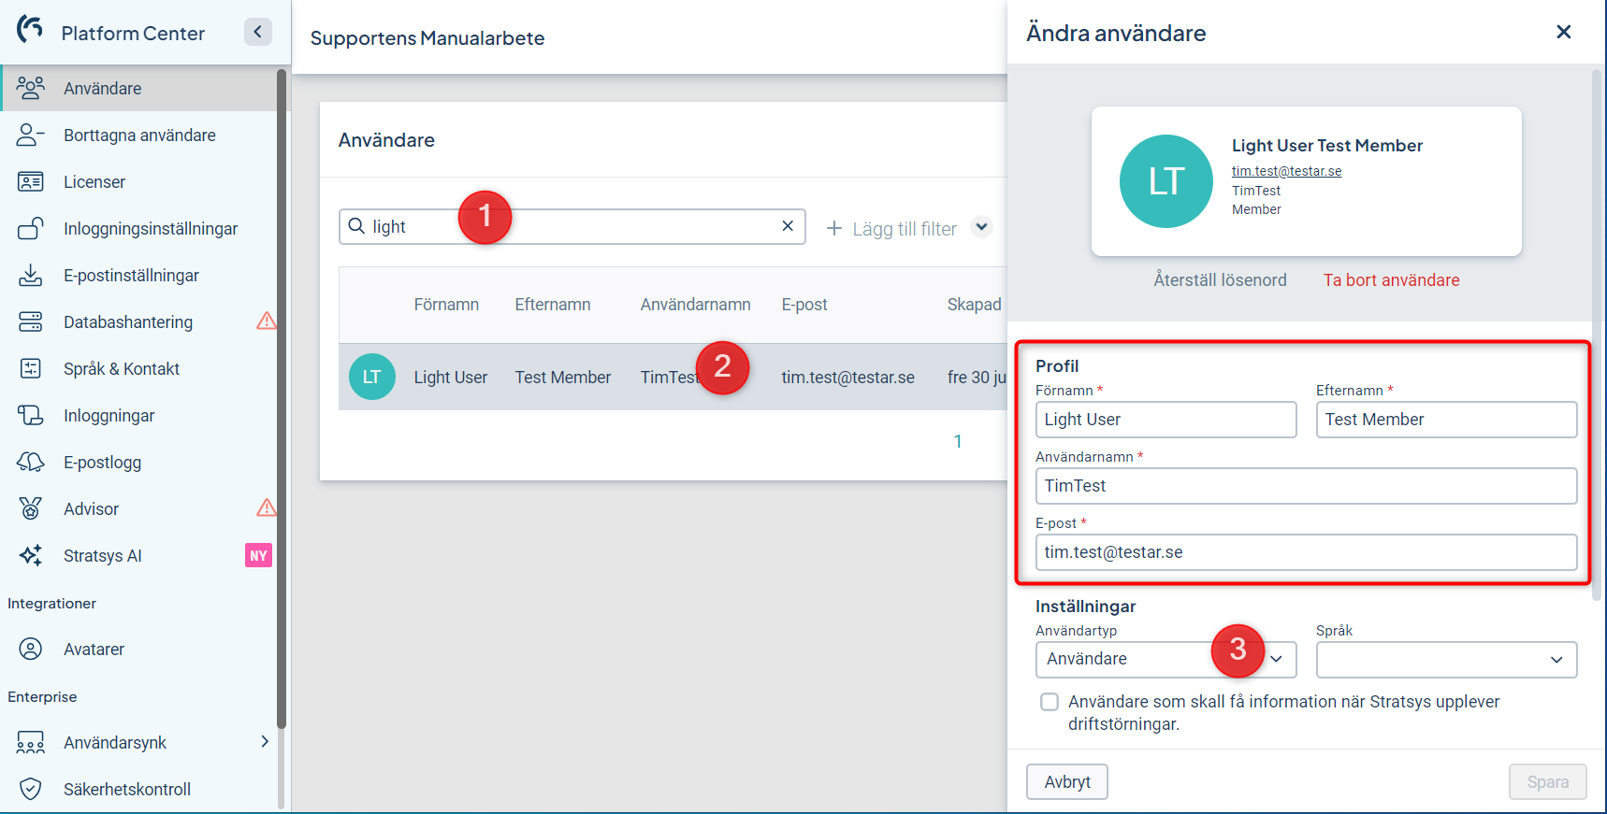Click the Databashantering warning triangle icon
This screenshot has width=1607, height=814.
267,321
